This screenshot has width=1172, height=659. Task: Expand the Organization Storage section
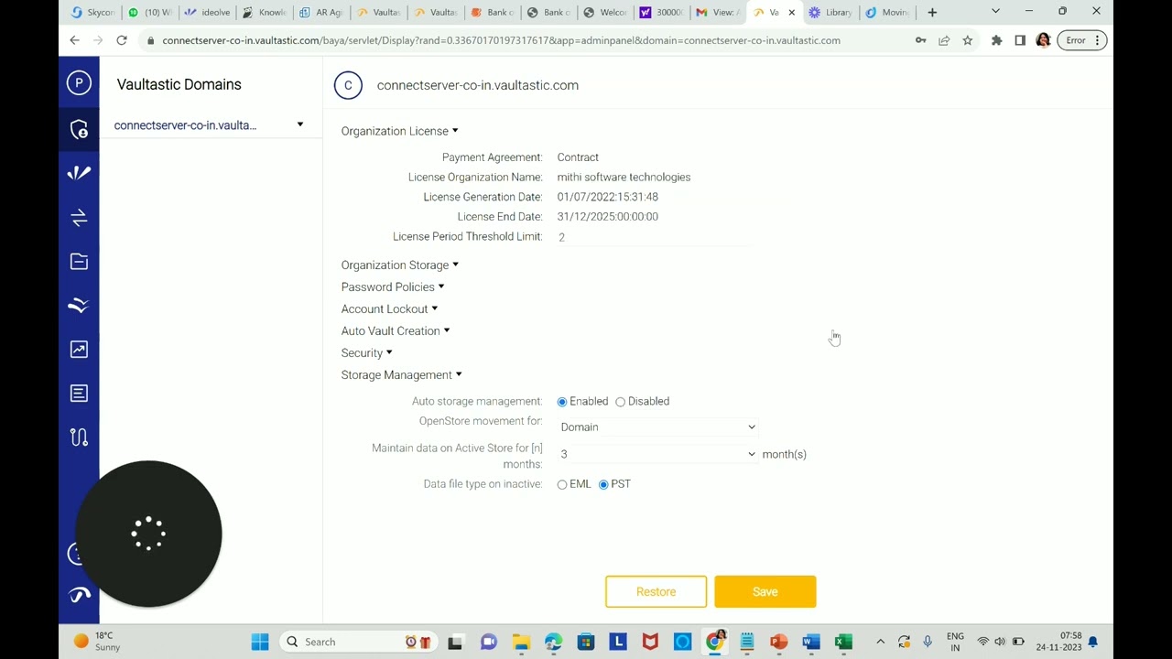tap(400, 265)
